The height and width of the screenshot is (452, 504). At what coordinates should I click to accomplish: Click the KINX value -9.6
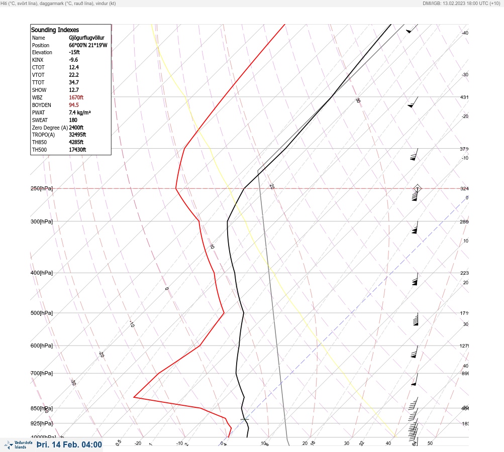73,60
